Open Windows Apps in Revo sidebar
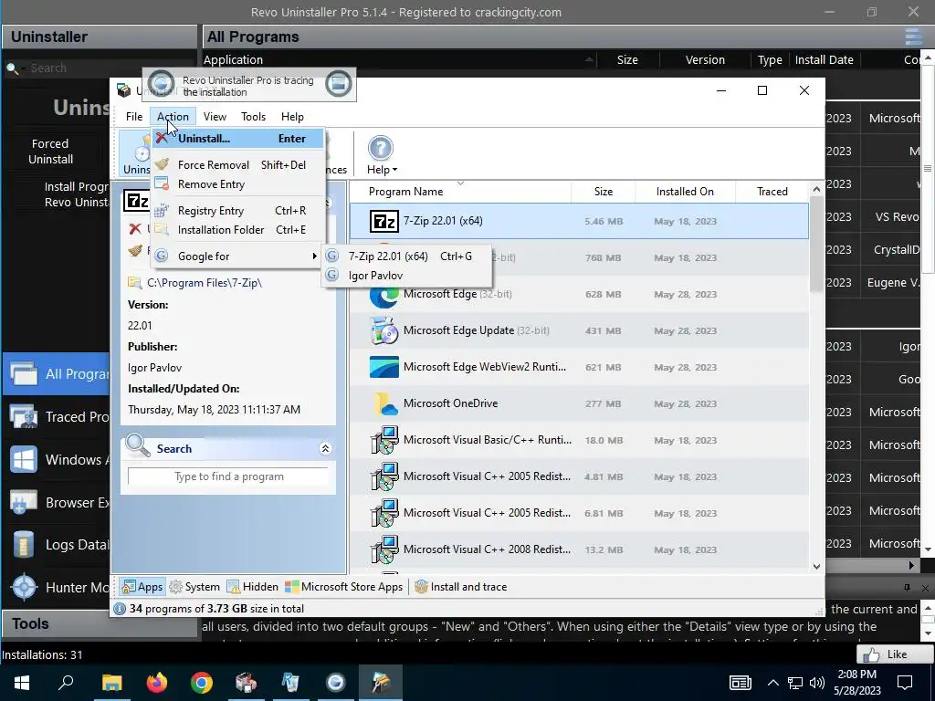 click(x=57, y=460)
